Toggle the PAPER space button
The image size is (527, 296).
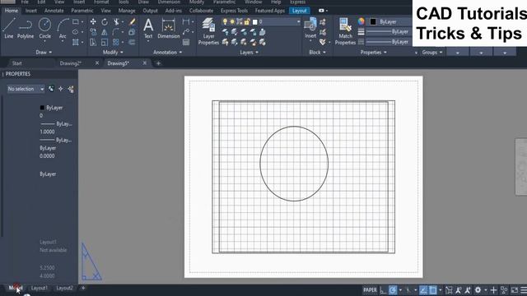tap(370, 290)
